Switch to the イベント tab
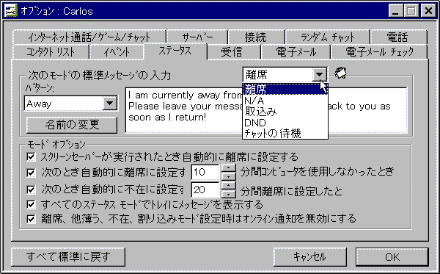 click(116, 52)
